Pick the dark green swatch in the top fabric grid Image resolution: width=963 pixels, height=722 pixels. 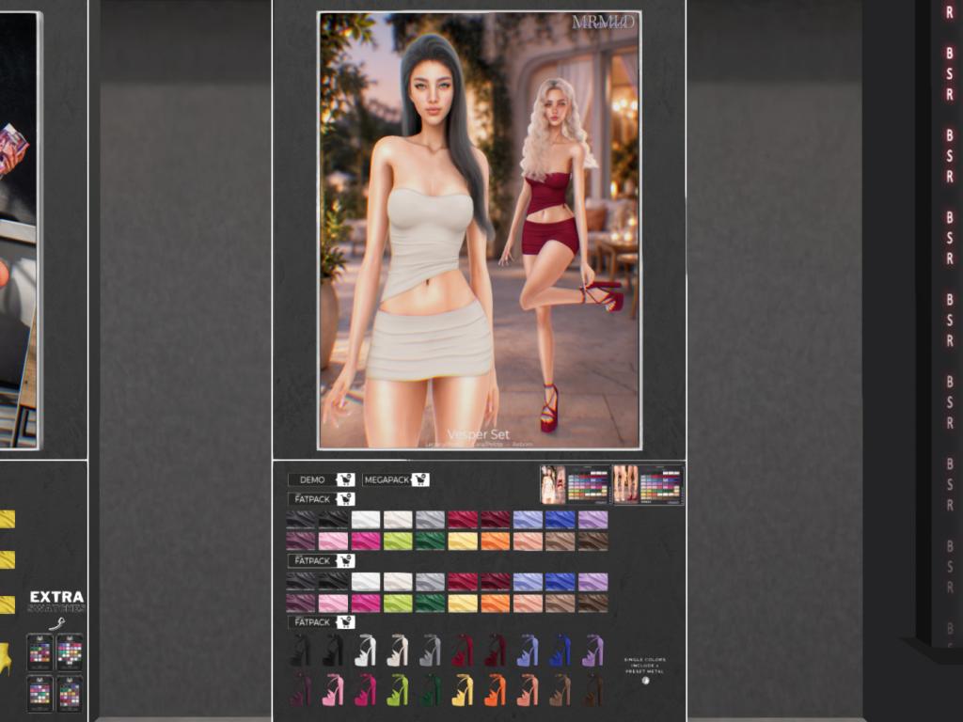pos(431,541)
